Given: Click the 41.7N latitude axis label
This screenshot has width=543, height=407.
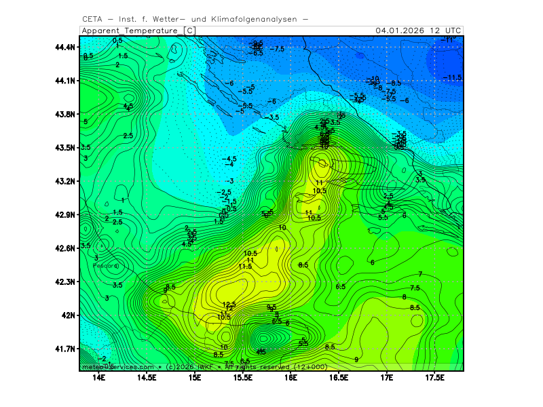Looking at the screenshot, I should pyautogui.click(x=66, y=349).
